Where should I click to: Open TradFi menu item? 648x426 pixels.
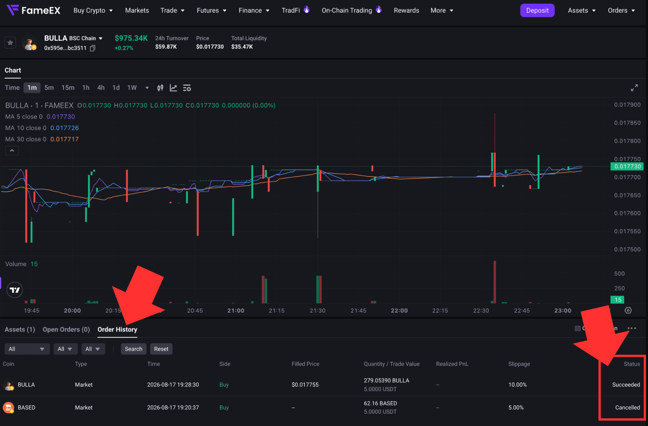(x=291, y=10)
